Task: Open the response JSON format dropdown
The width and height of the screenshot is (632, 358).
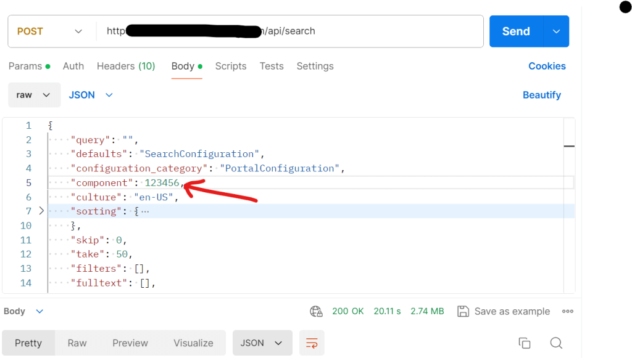Action: click(261, 343)
